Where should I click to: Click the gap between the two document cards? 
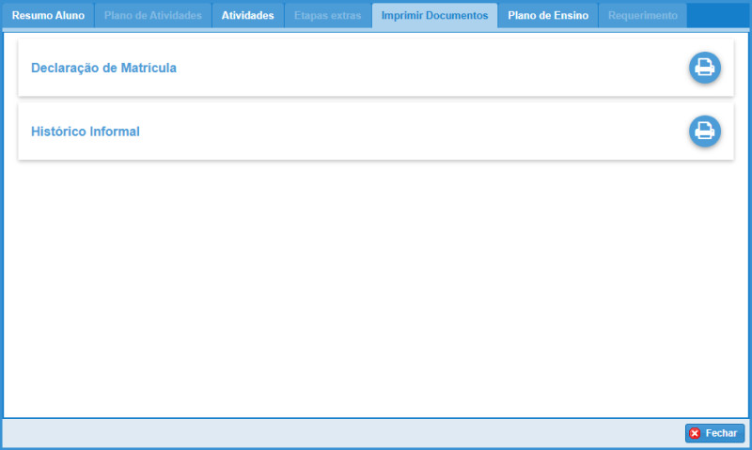376,100
